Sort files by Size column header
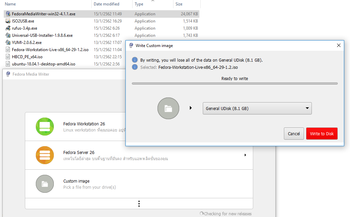 pos(179,4)
